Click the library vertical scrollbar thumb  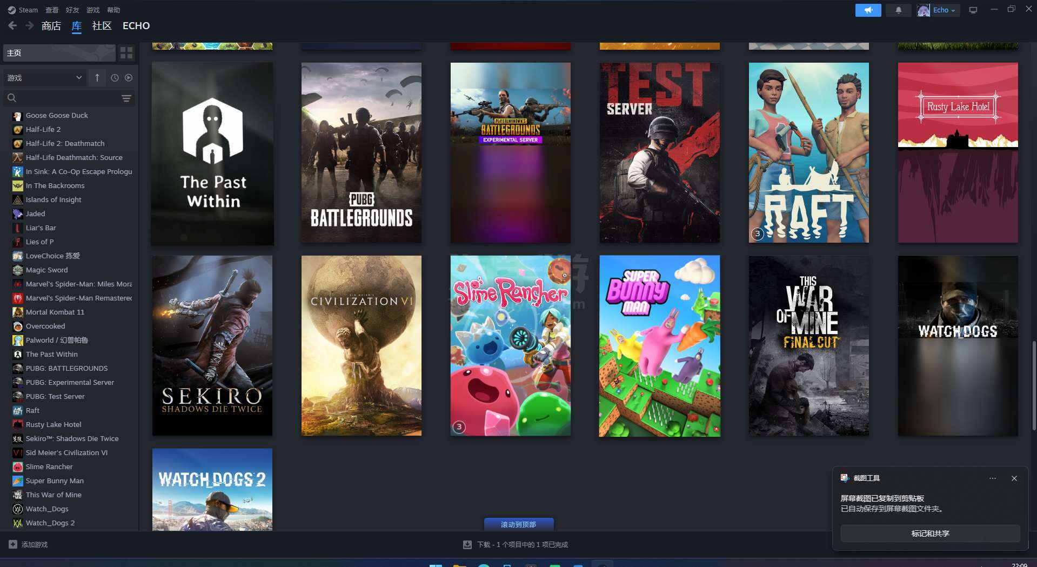point(1033,384)
